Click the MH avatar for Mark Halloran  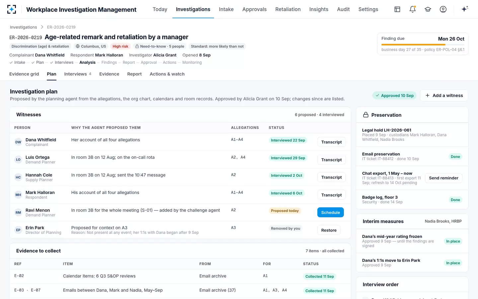[x=18, y=195]
